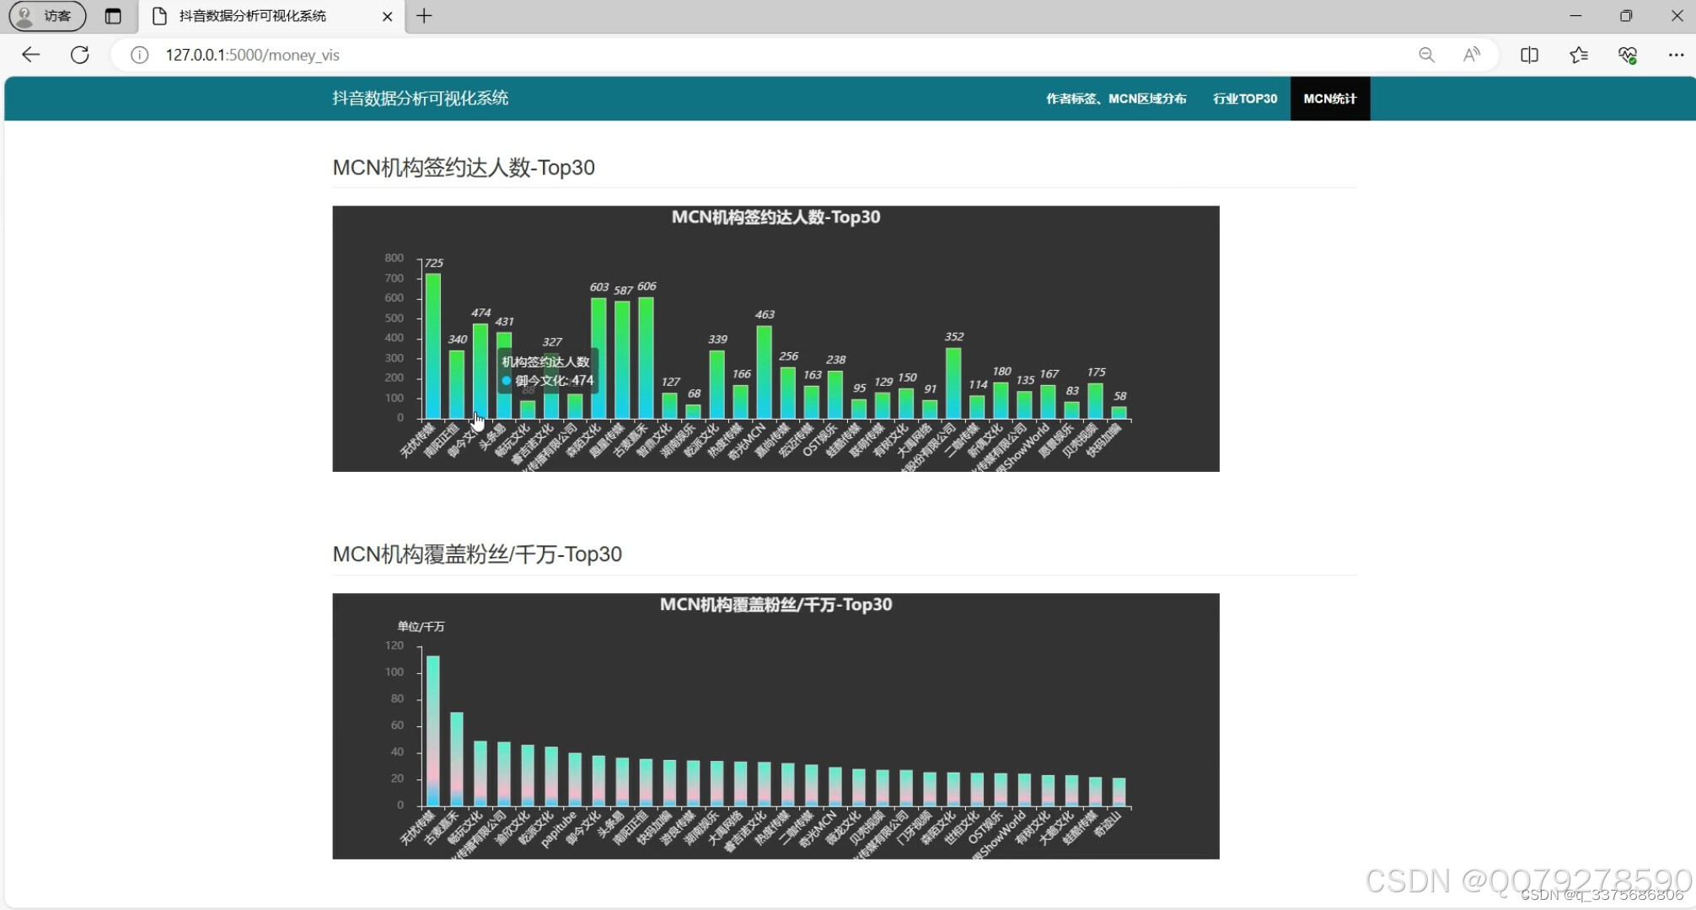Open browser essentials heart icon
Image resolution: width=1696 pixels, height=910 pixels.
point(1628,55)
